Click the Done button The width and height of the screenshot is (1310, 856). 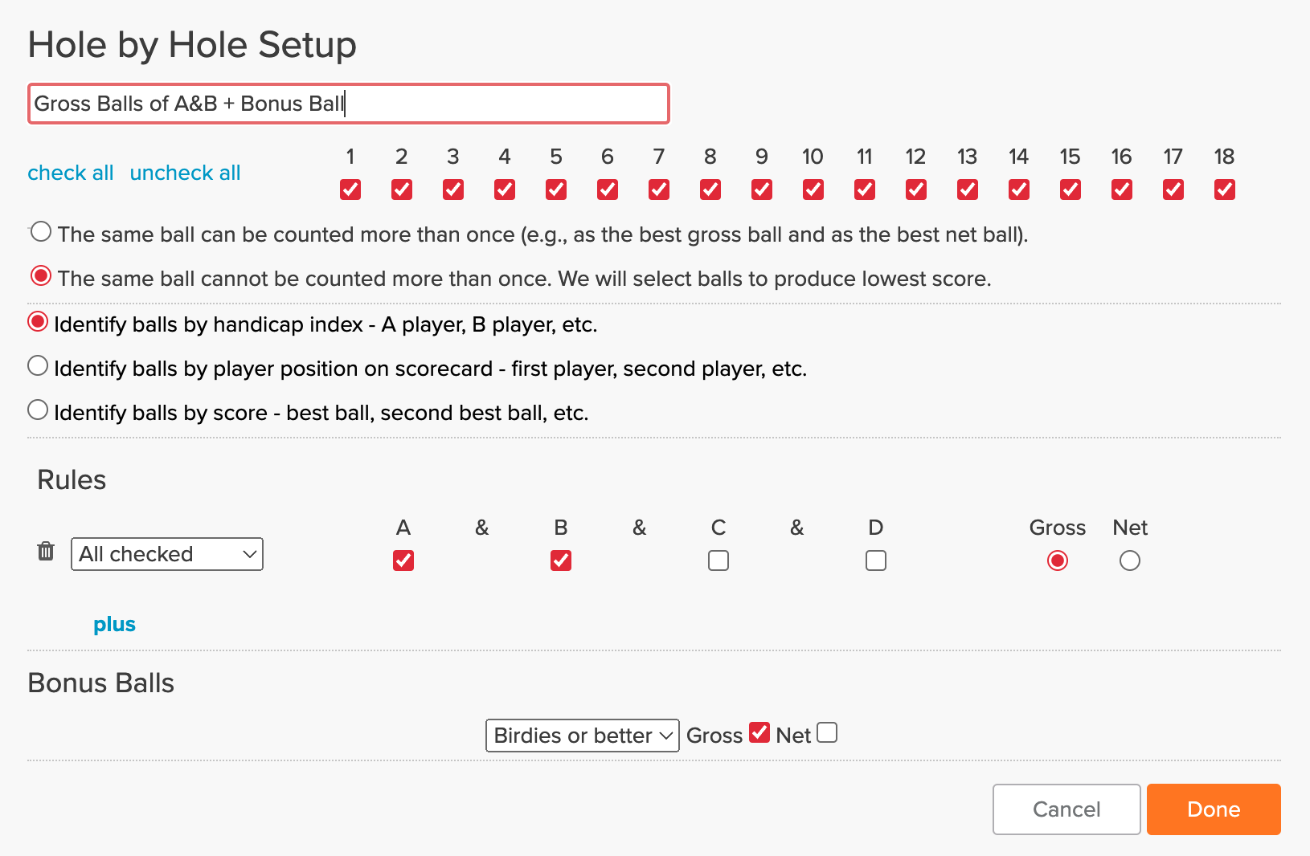point(1214,809)
